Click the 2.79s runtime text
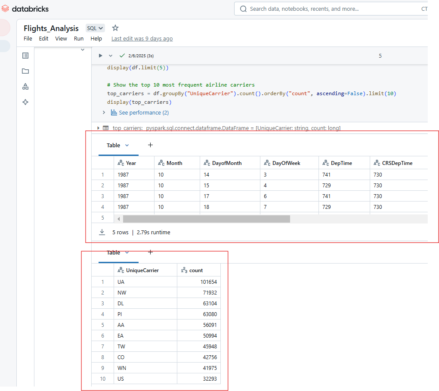Image resolution: width=439 pixels, height=391 pixels. 153,232
